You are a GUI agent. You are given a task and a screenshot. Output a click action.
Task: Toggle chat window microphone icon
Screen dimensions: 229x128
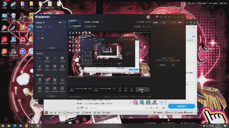(55, 113)
